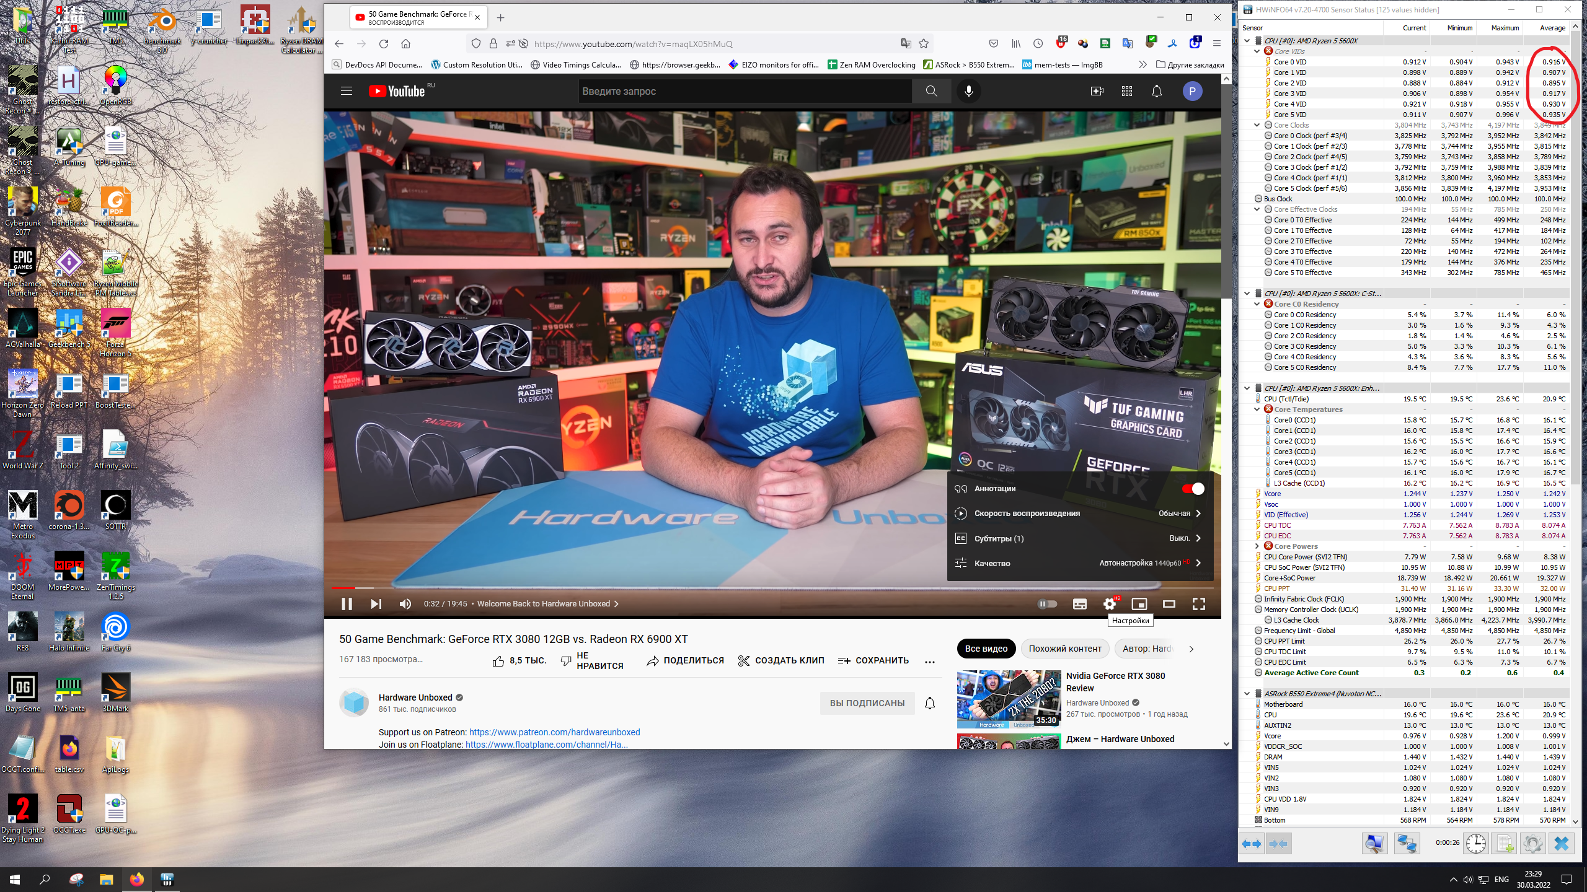Open HWiNFO sensor settings gear
Viewport: 1587px width, 892px height.
1533,844
